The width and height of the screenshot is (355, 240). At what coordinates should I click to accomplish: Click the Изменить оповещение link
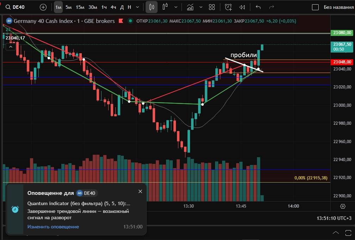pyautogui.click(x=53, y=227)
